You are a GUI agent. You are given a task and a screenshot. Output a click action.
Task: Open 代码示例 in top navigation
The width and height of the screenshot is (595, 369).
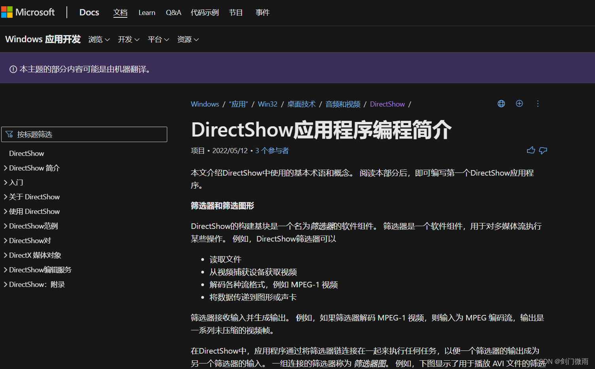pos(205,13)
